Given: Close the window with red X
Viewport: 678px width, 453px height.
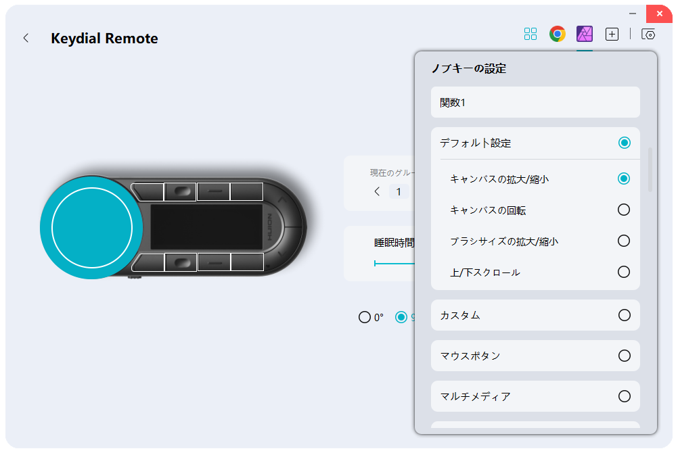Looking at the screenshot, I should click(659, 14).
